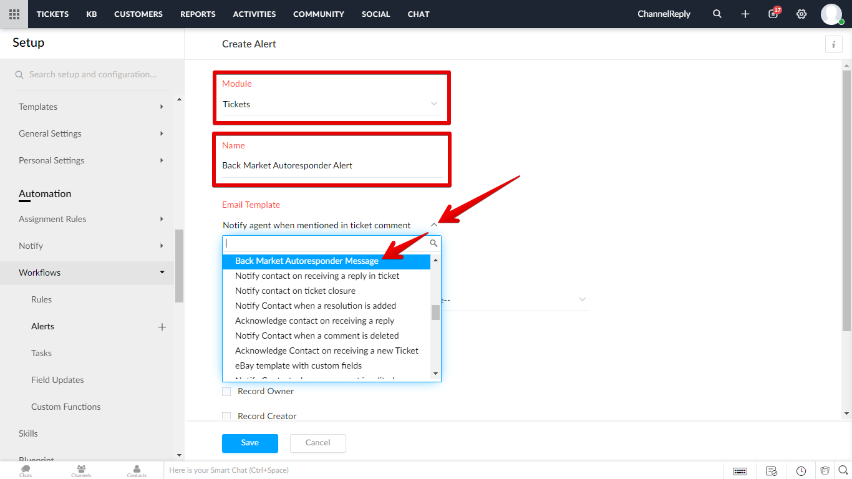Click the Smart Chat input bar

click(x=443, y=470)
